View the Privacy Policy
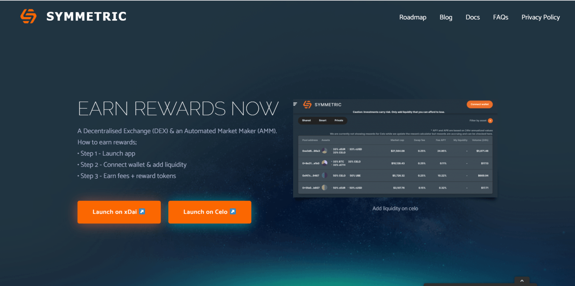The height and width of the screenshot is (286, 575). (x=540, y=17)
